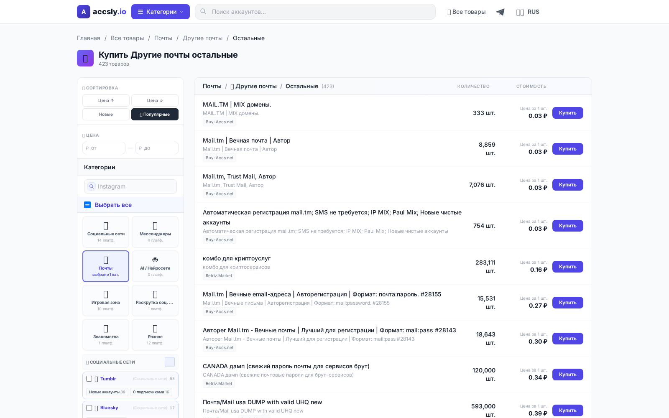Click the search magnifier icon in header
The image size is (669, 418).
click(203, 12)
